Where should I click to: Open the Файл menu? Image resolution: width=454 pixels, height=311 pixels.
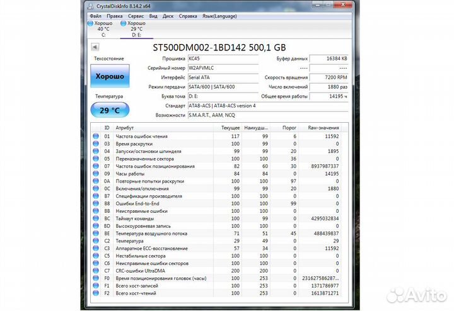pyautogui.click(x=95, y=16)
